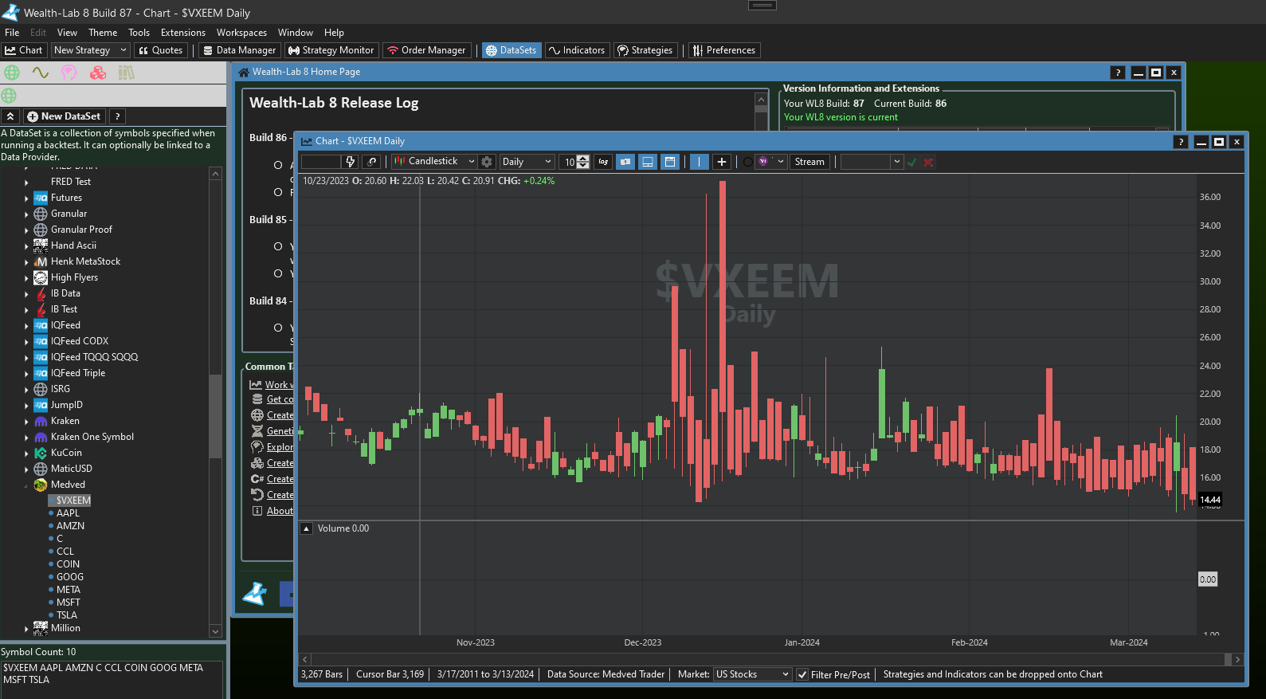Click the Indicators sine-wave icon in sidebar

click(41, 73)
